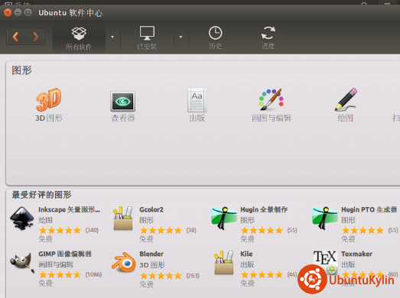Expand the dropdown arrow next to 所有软件
The height and width of the screenshot is (298, 400).
click(x=112, y=37)
